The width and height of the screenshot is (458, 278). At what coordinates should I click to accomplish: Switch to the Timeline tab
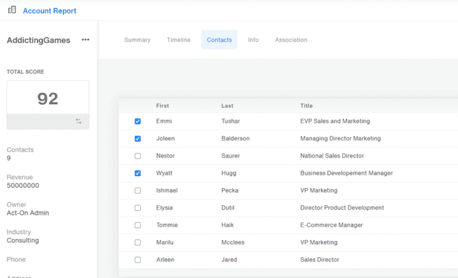(179, 40)
